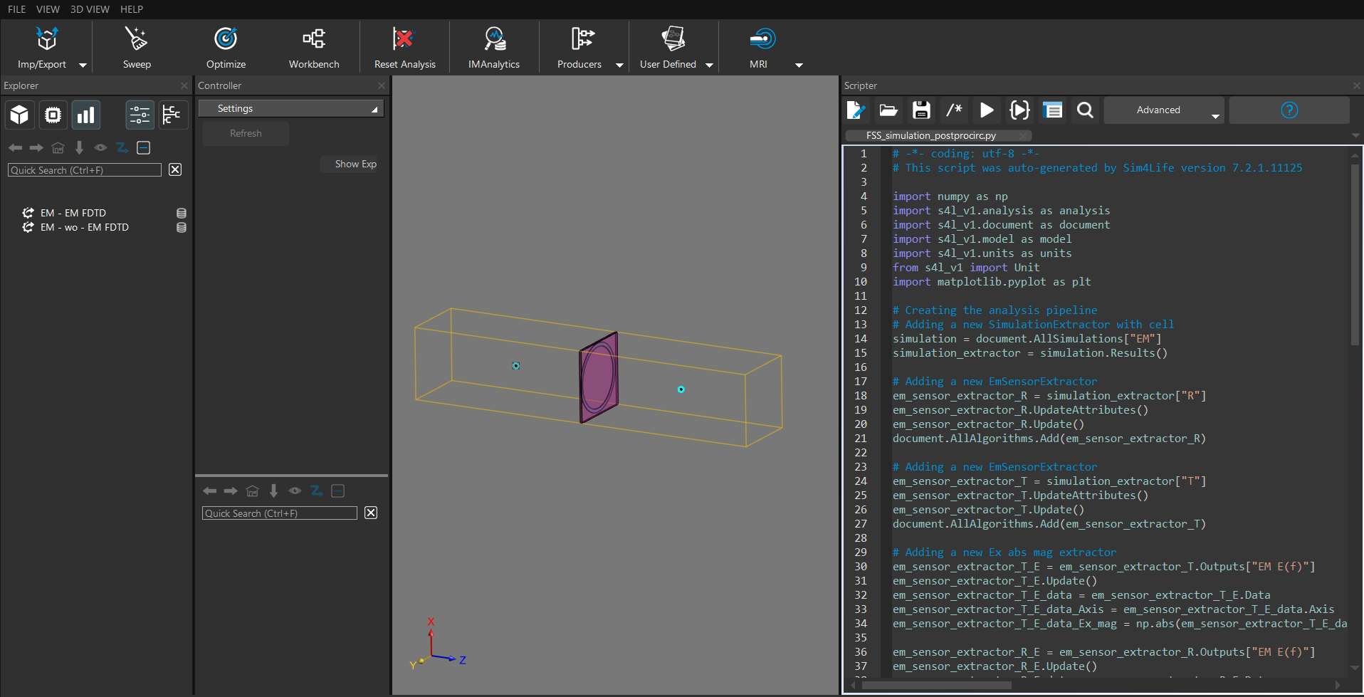Select the EM - wo - EM FDTD tree item

click(85, 227)
